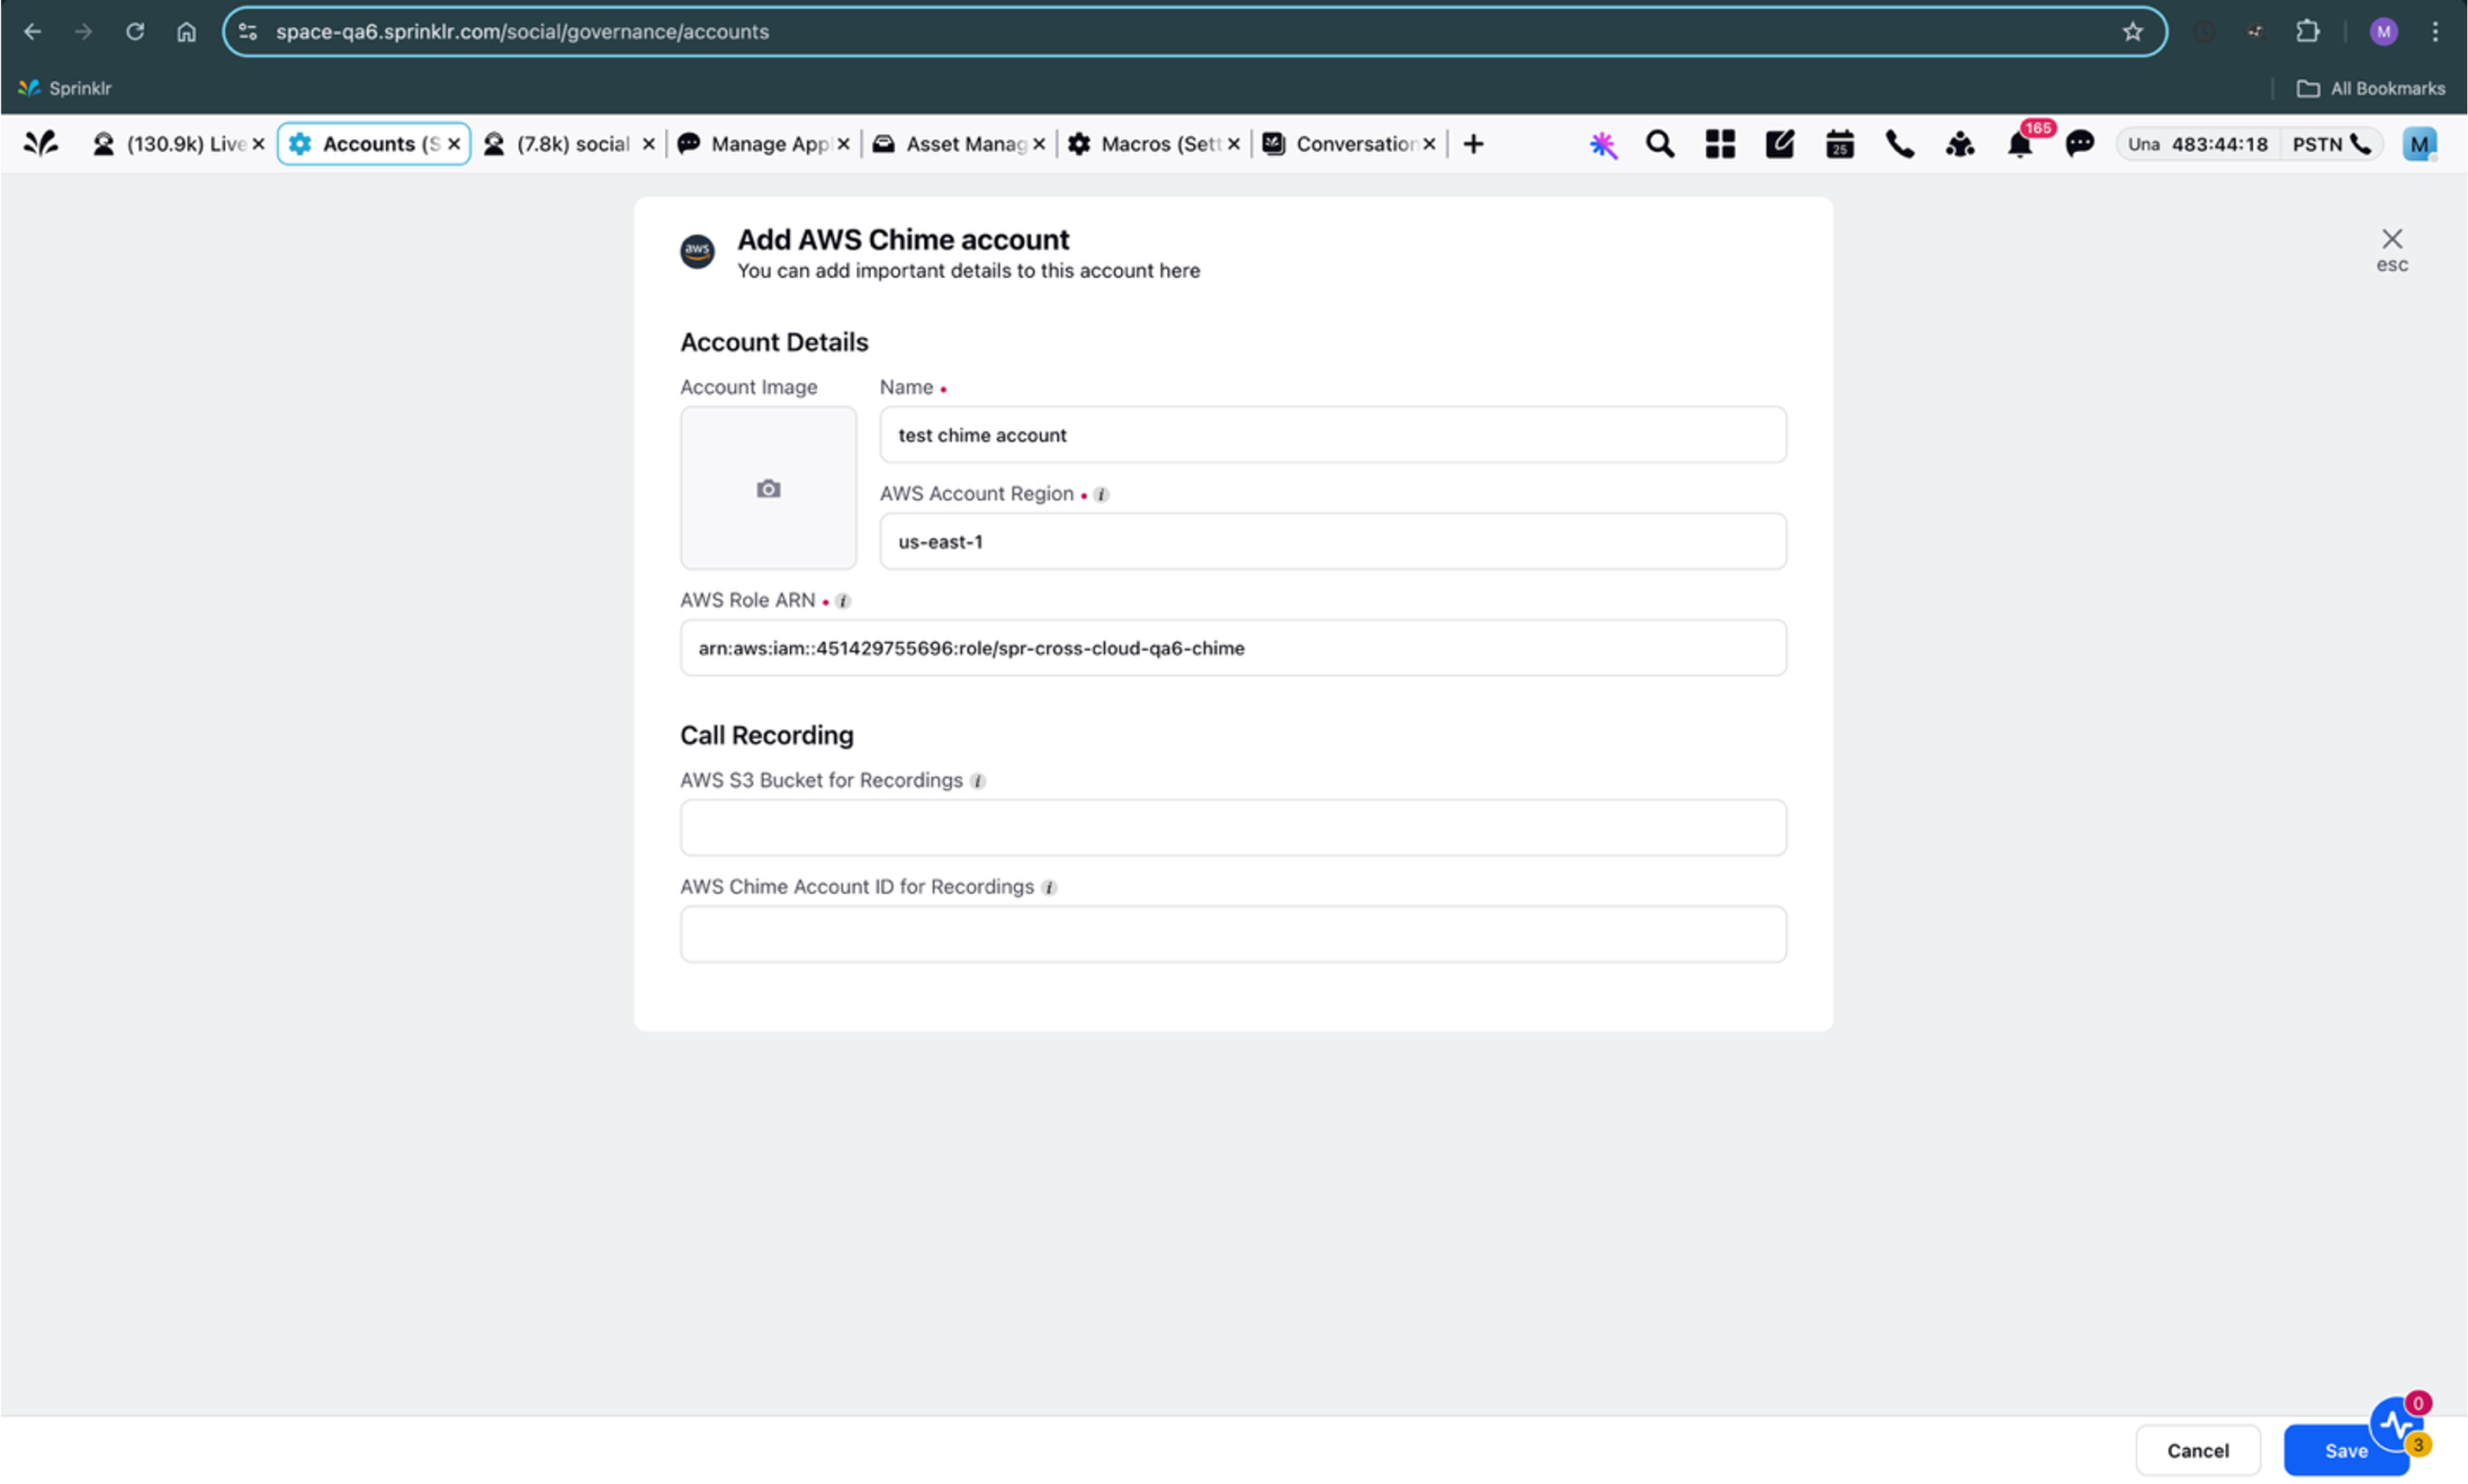Open the launchpad grid icon
Image resolution: width=2468 pixels, height=1484 pixels.
pyautogui.click(x=1719, y=144)
